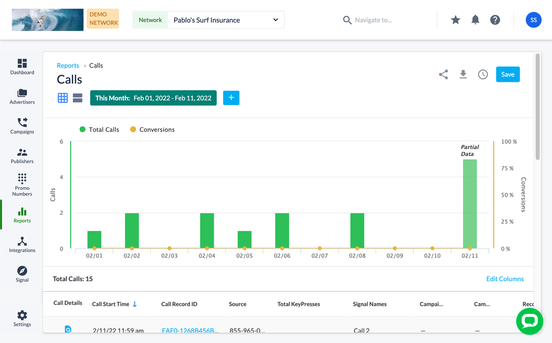Open the report history clock icon

pos(483,75)
